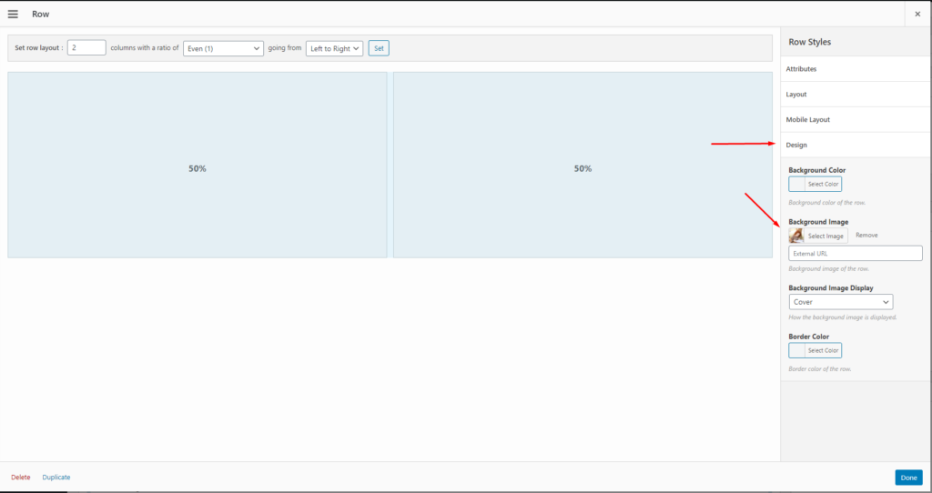Select the right 50% column cell
This screenshot has height=493, width=932.
click(582, 166)
